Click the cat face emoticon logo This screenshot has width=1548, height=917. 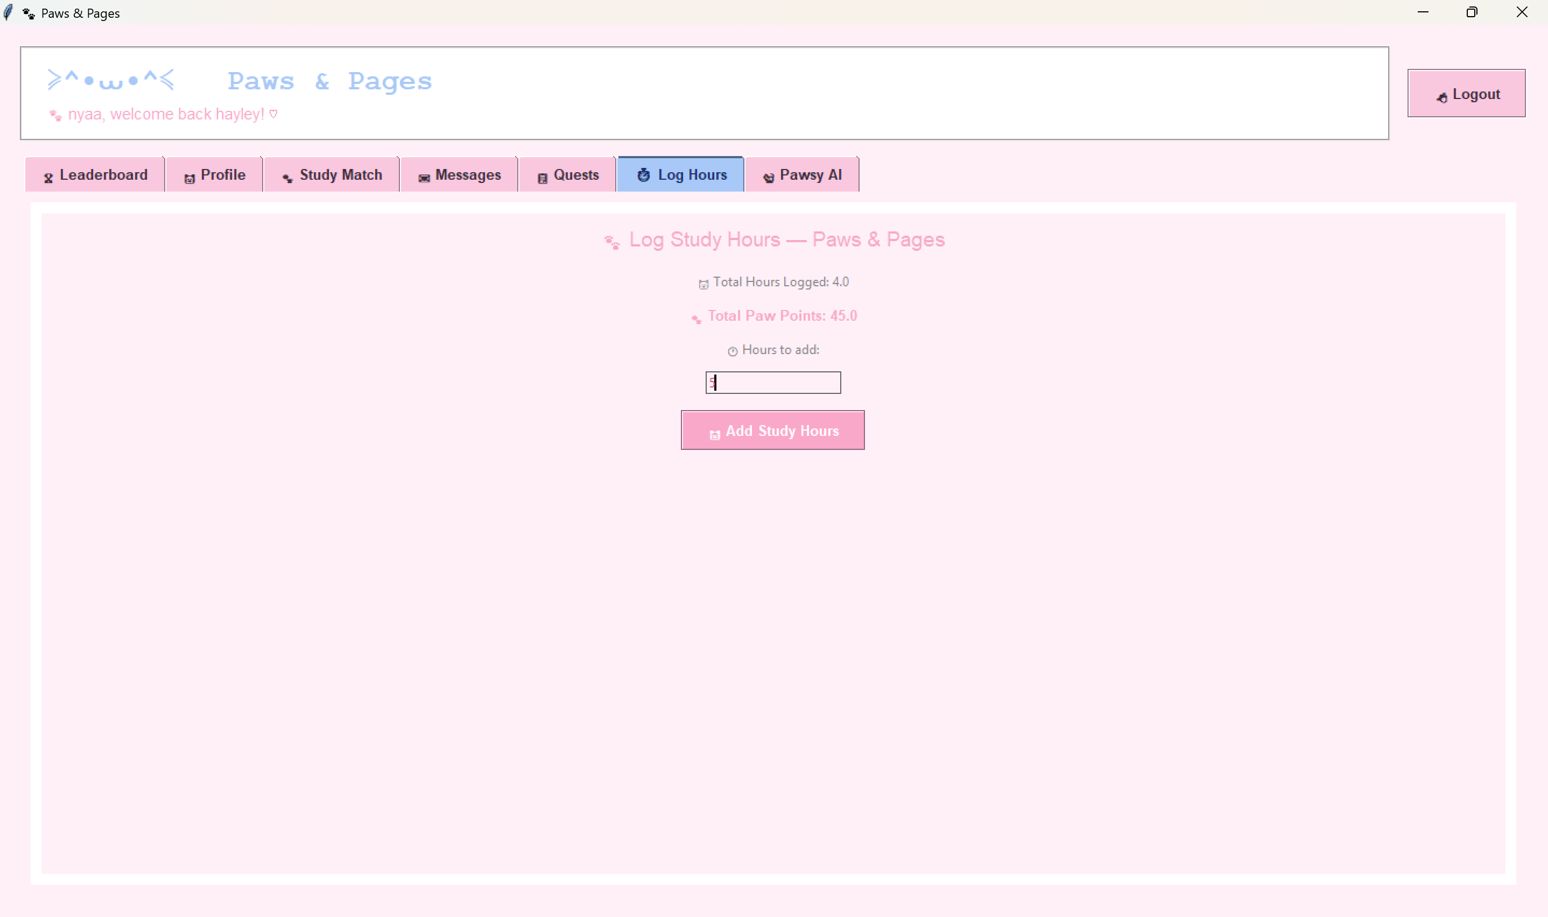pos(111,80)
